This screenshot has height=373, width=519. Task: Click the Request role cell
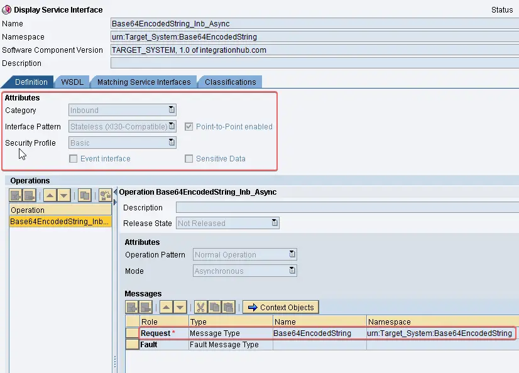click(164, 333)
